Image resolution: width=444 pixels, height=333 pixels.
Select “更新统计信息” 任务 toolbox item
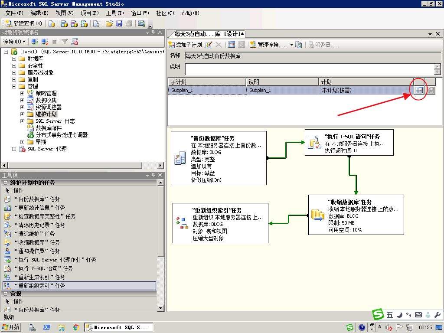tap(79, 208)
